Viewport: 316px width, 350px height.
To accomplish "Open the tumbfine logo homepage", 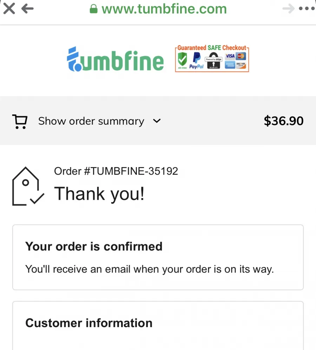I will (x=115, y=59).
